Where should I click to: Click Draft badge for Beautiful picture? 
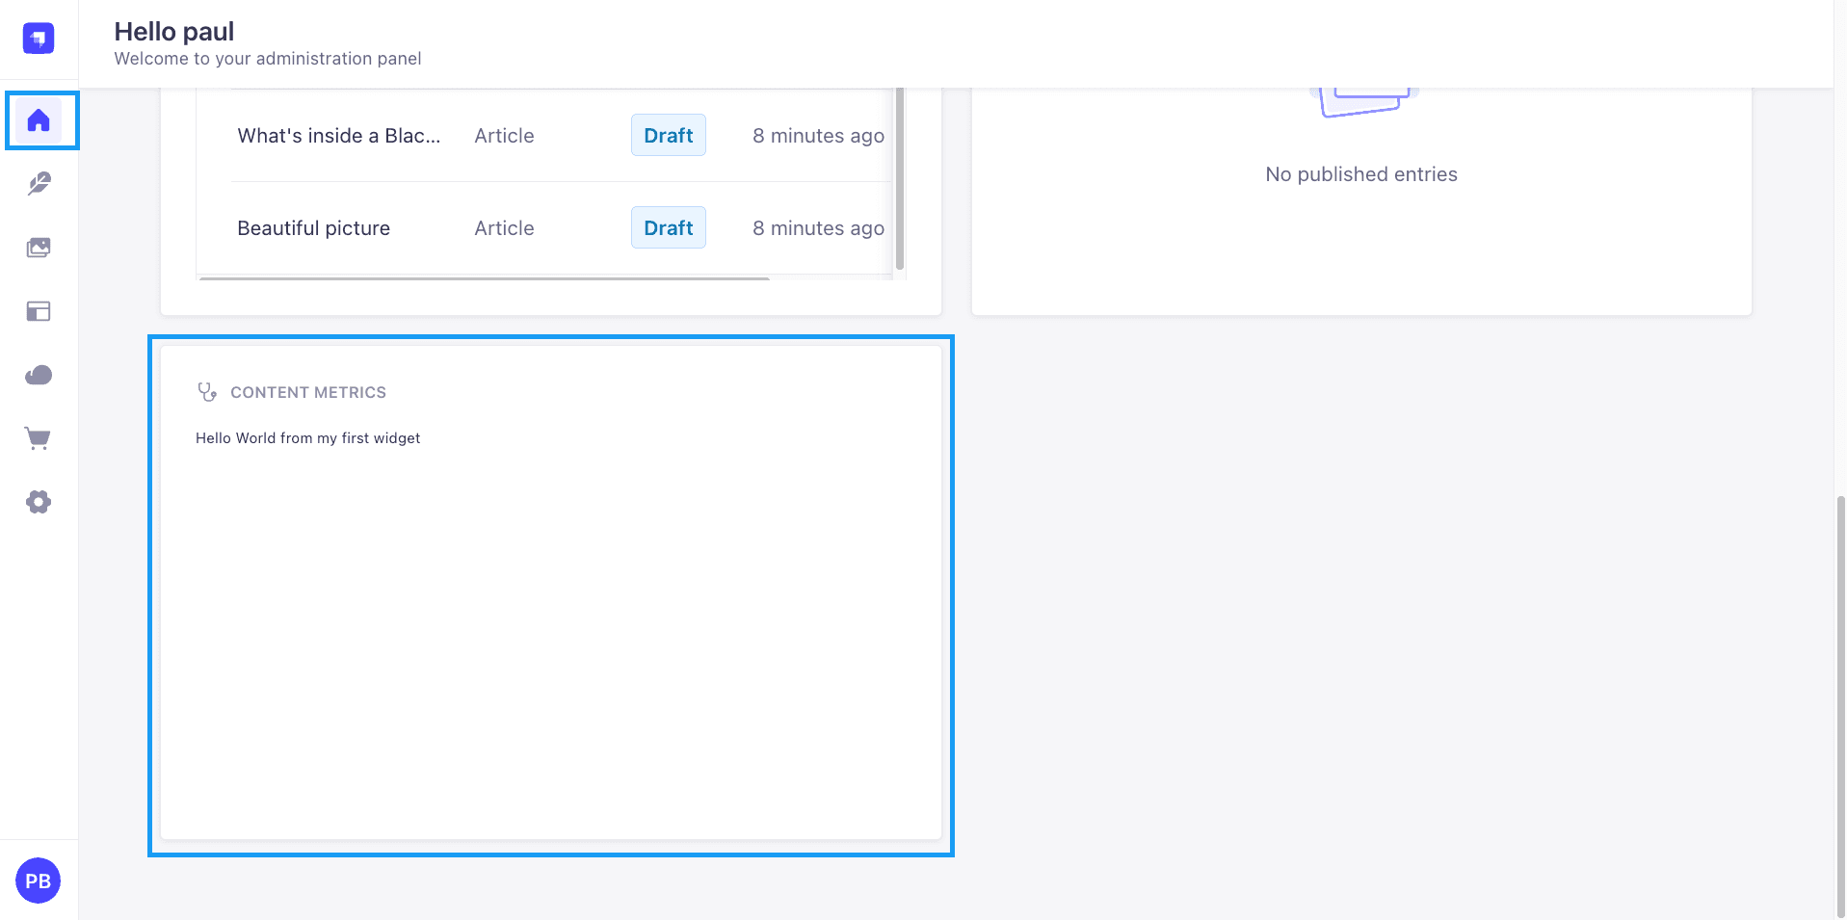tap(669, 228)
